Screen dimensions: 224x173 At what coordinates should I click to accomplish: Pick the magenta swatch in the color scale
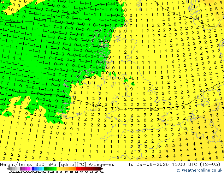coord(28,169)
